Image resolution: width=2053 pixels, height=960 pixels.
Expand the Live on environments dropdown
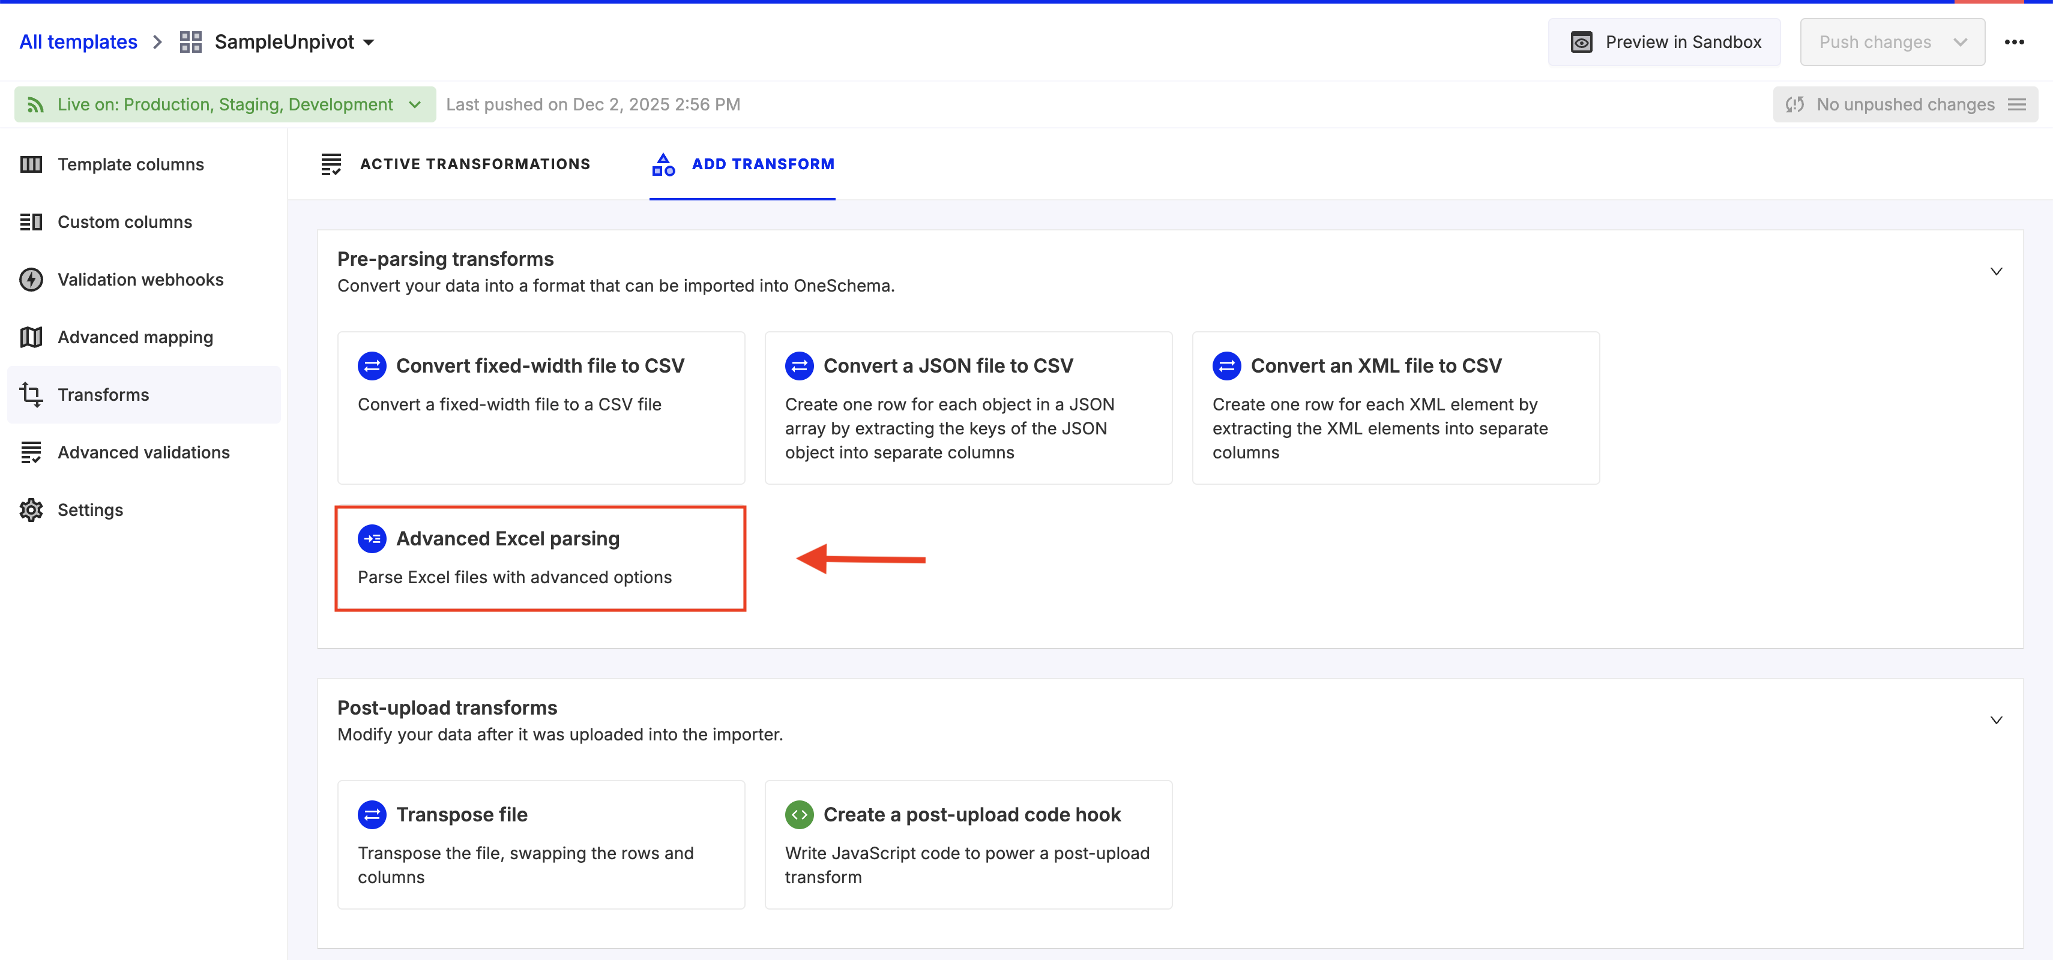coord(414,104)
